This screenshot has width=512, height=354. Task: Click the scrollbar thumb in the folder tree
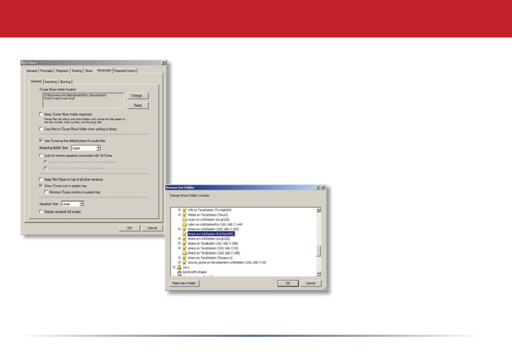pos(319,251)
